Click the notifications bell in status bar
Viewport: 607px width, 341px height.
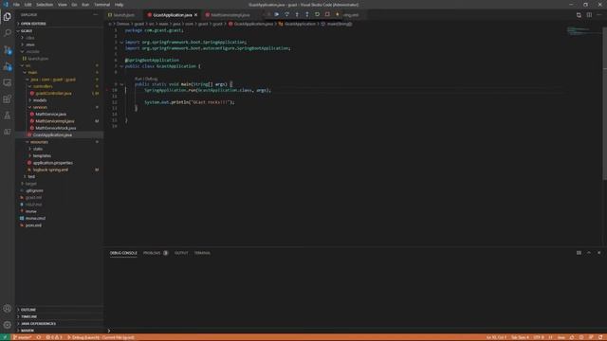tap(600, 337)
